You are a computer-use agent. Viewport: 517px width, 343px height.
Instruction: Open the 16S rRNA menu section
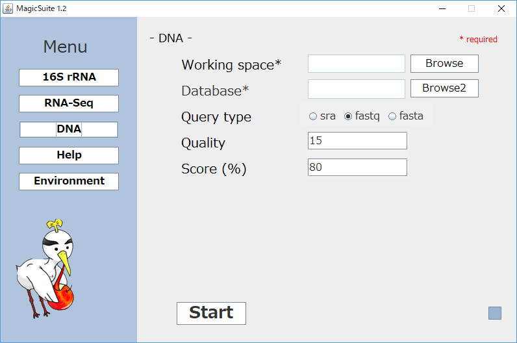pyautogui.click(x=69, y=77)
